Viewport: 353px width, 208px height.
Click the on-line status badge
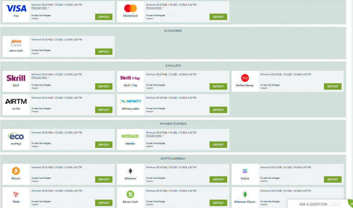tap(335, 204)
